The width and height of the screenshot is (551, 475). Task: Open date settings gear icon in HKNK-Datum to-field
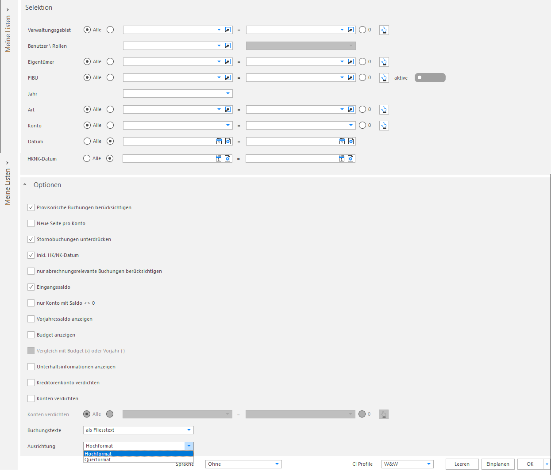click(351, 159)
